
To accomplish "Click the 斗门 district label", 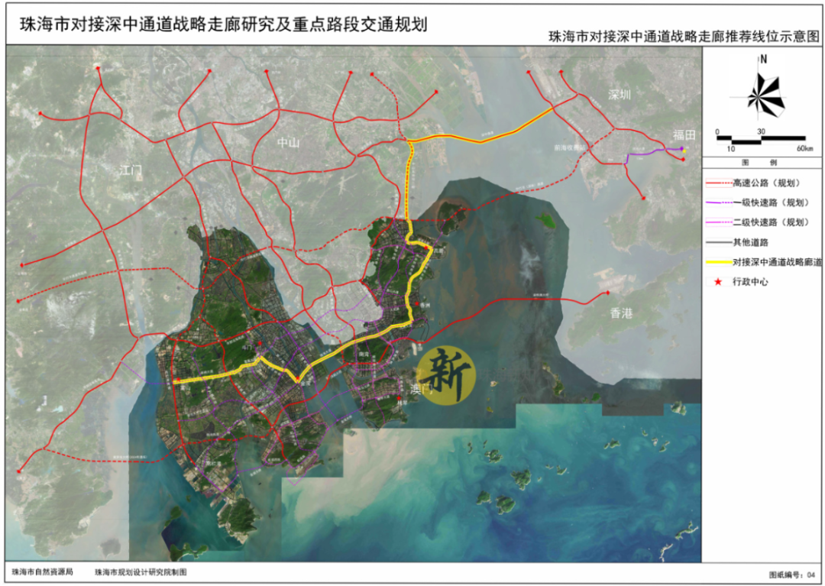I will tap(247, 347).
